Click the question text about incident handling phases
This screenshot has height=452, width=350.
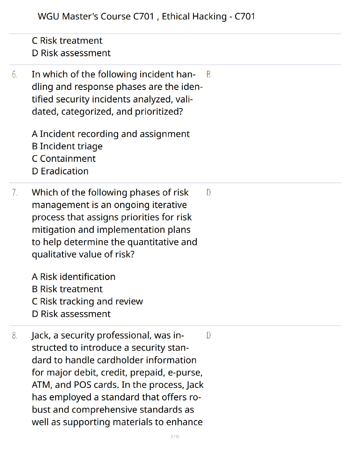tap(117, 93)
